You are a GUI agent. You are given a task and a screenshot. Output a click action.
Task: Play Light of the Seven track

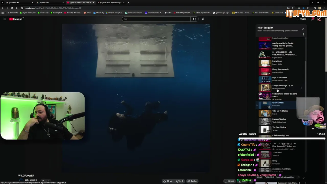tap(281, 79)
